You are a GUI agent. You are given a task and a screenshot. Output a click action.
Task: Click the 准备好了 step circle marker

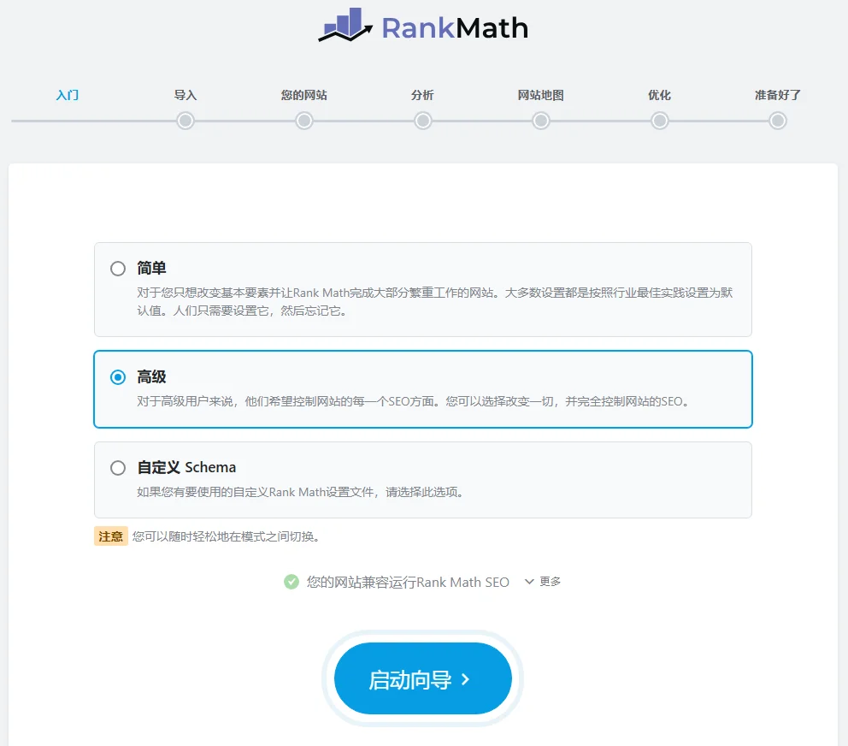pos(777,121)
